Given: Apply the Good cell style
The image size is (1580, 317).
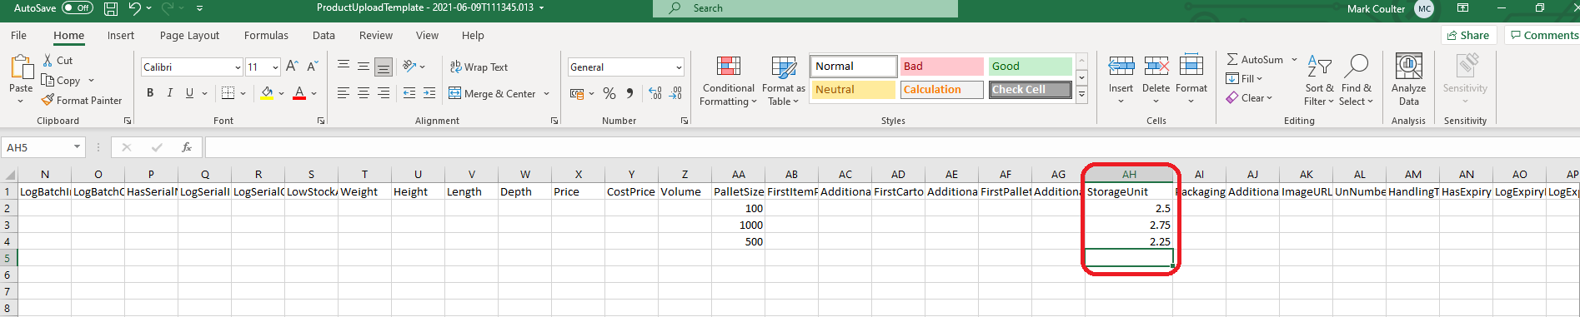Looking at the screenshot, I should click(x=1031, y=67).
